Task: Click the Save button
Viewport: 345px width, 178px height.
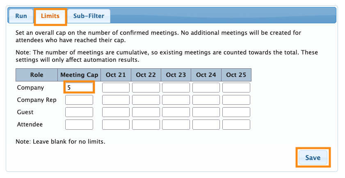Action: coord(313,158)
